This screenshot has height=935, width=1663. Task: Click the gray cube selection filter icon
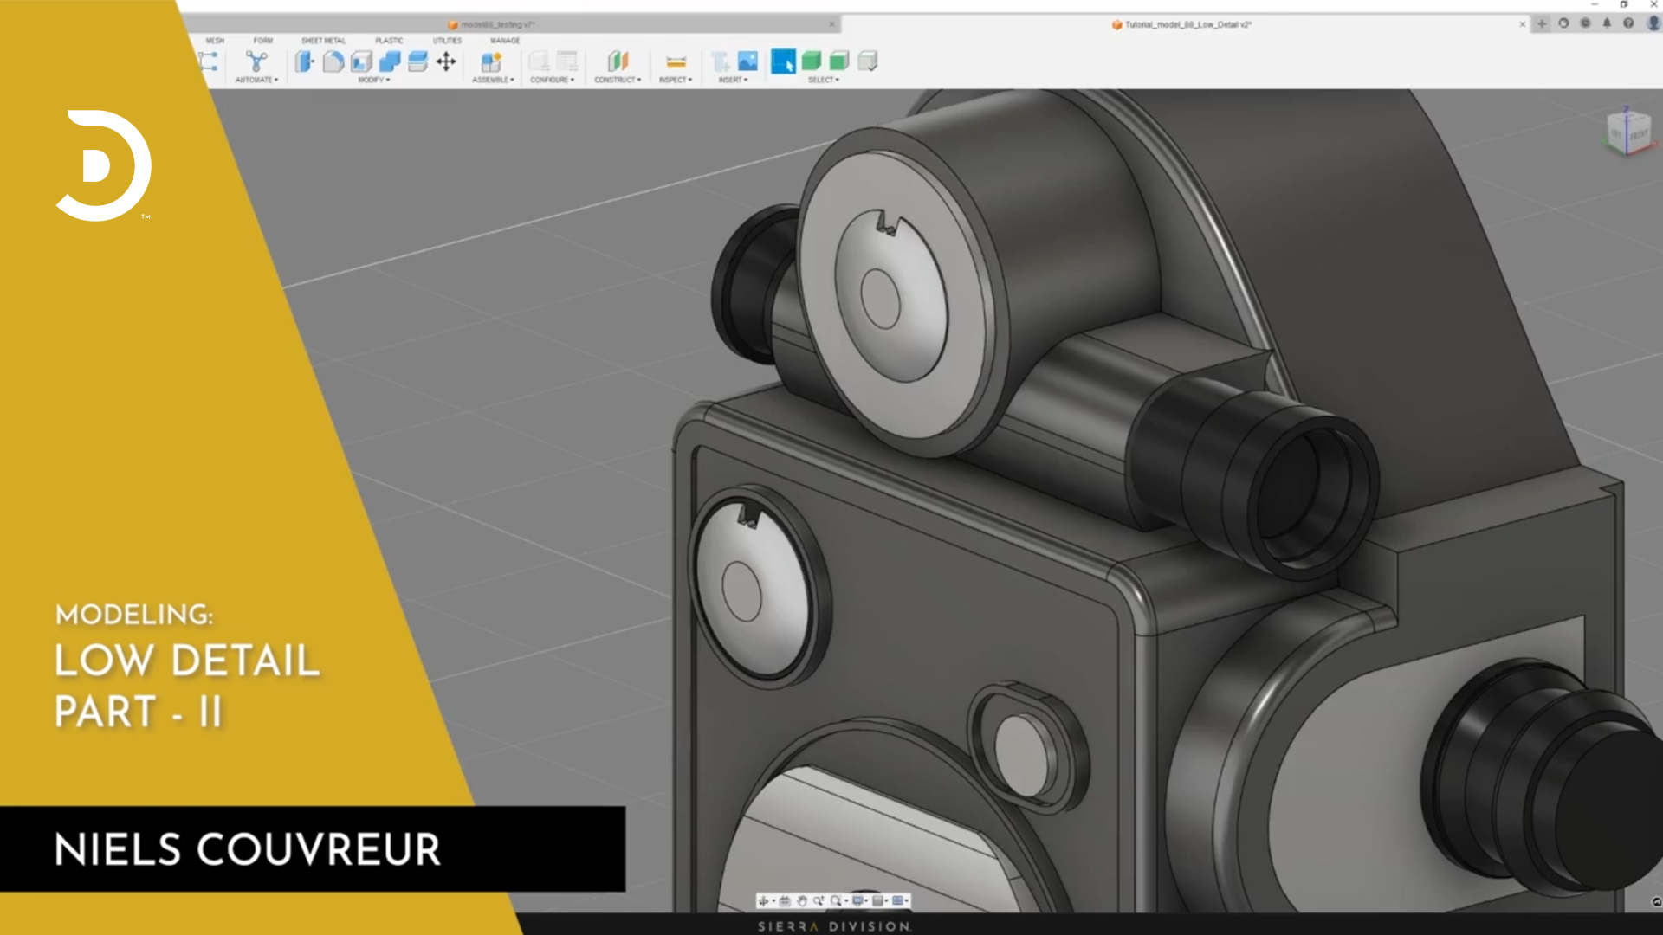[x=868, y=61]
